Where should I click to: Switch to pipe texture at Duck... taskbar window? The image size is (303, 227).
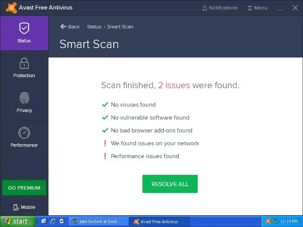pos(99,221)
